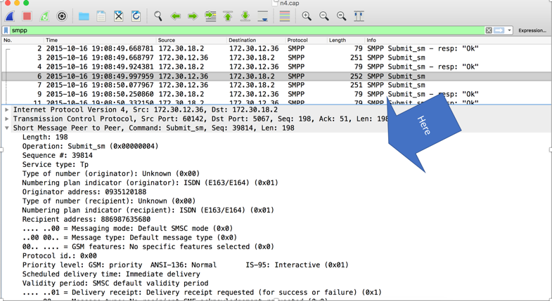Clear the display filter text
The width and height of the screenshot is (552, 301).
(x=489, y=31)
